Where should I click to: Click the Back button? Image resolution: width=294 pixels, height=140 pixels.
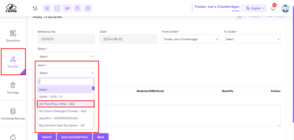(x=101, y=137)
